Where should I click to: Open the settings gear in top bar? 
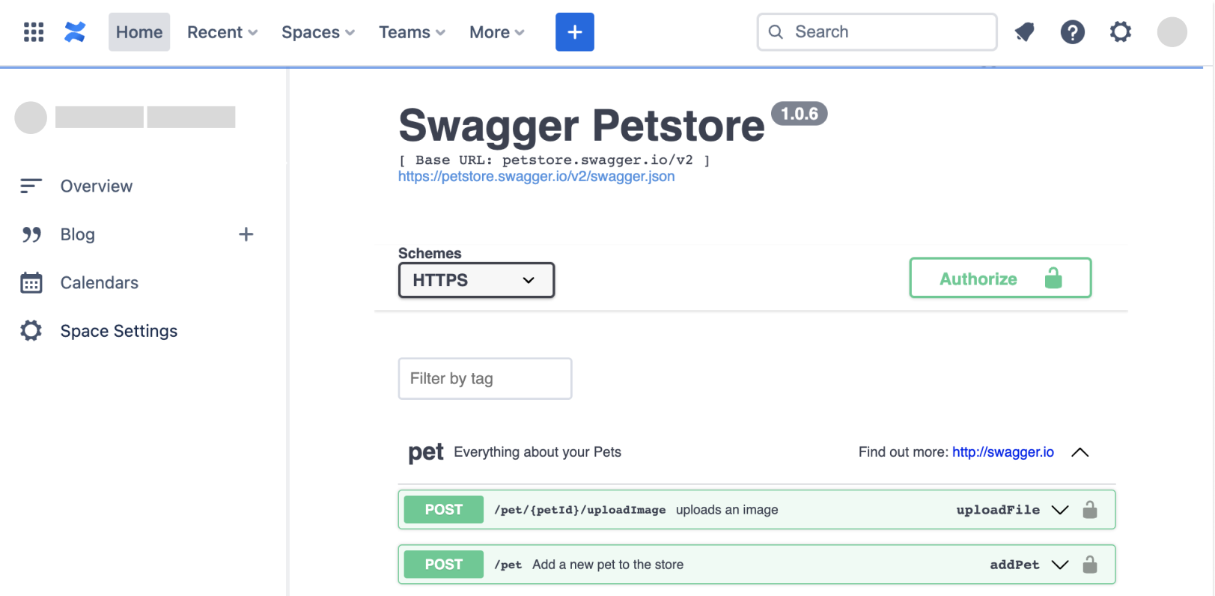click(1120, 32)
